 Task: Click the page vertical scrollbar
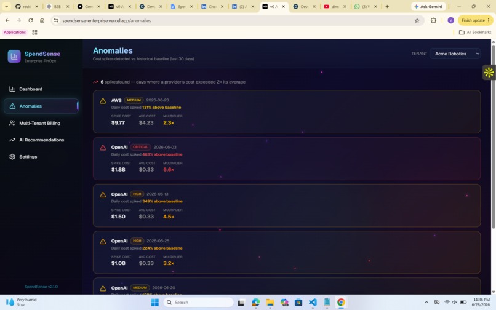point(493,137)
